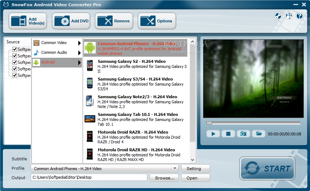Toggle the second Softpe source checkbox
This screenshot has height=191, width=310.
[x=15, y=56]
